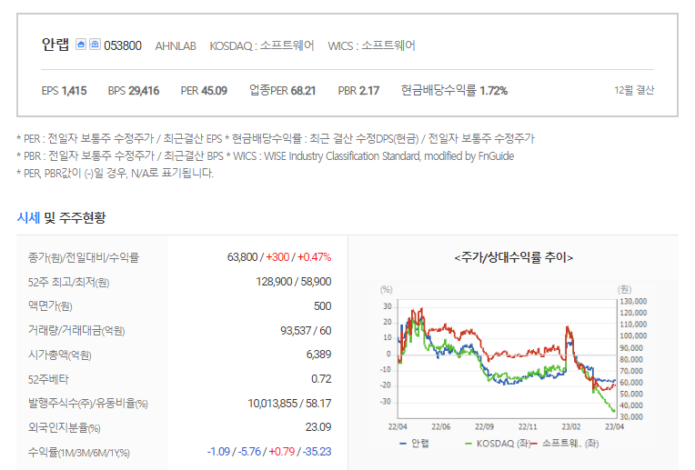Click the 시세 link in section heading
Viewport: 695px width, 470px height.
tap(28, 217)
